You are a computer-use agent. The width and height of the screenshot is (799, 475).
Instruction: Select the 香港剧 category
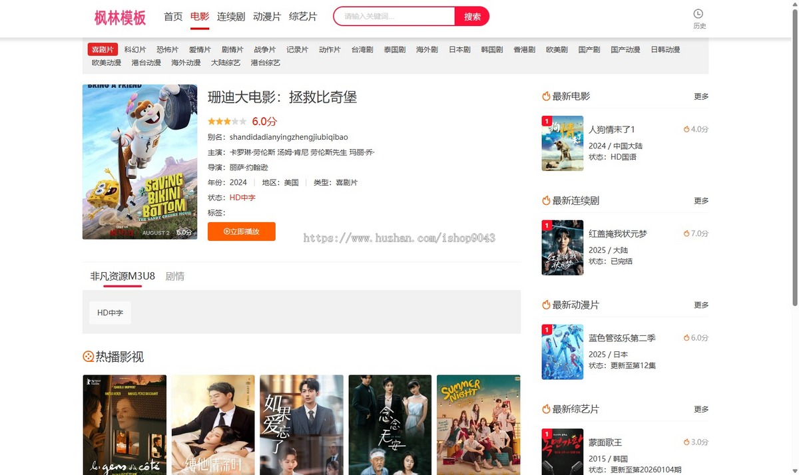(524, 50)
